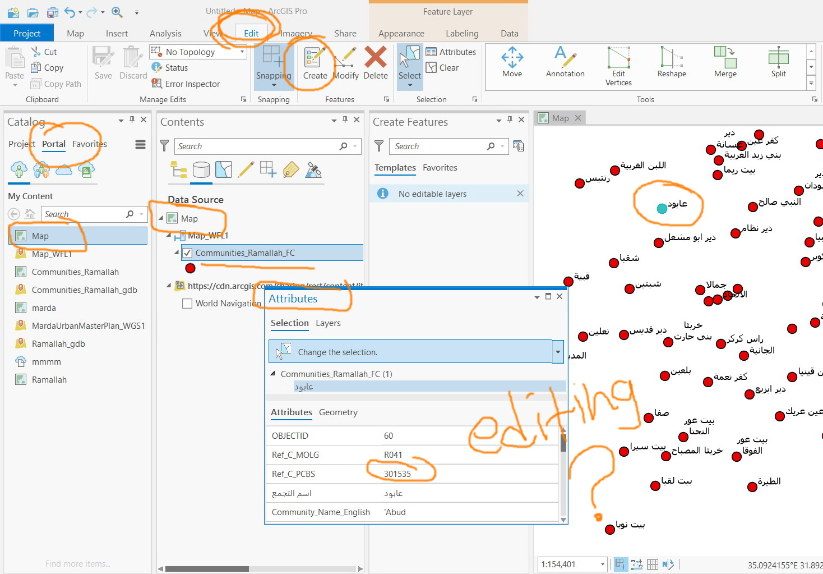
Task: Switch to the Share ribbon tab
Action: click(x=345, y=33)
